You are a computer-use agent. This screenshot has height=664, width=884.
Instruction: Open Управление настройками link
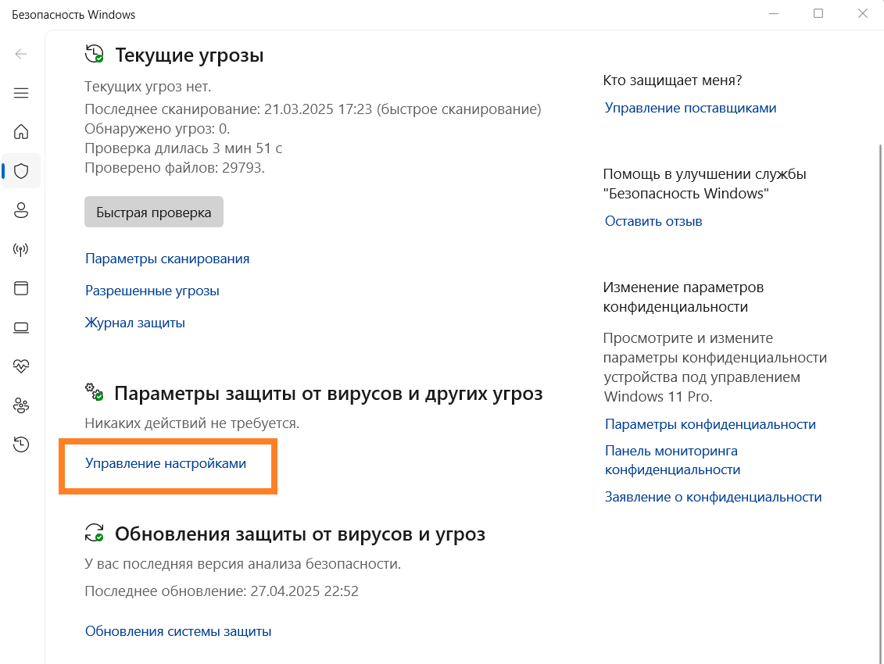[166, 463]
